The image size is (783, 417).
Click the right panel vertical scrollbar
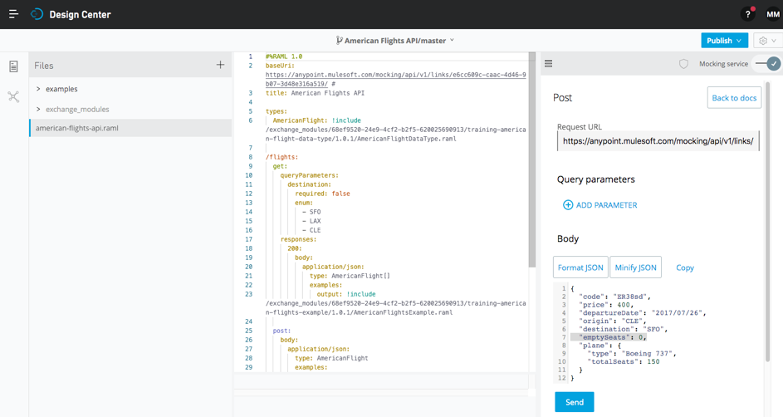coord(767,223)
